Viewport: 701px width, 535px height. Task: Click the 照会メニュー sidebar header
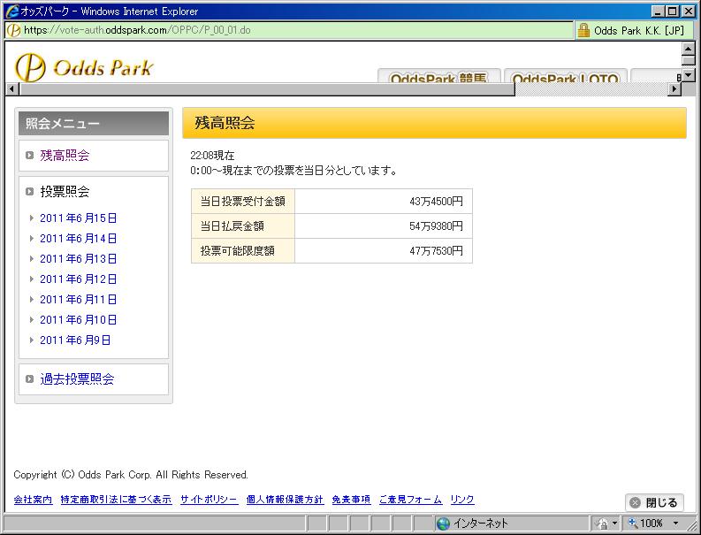click(94, 123)
